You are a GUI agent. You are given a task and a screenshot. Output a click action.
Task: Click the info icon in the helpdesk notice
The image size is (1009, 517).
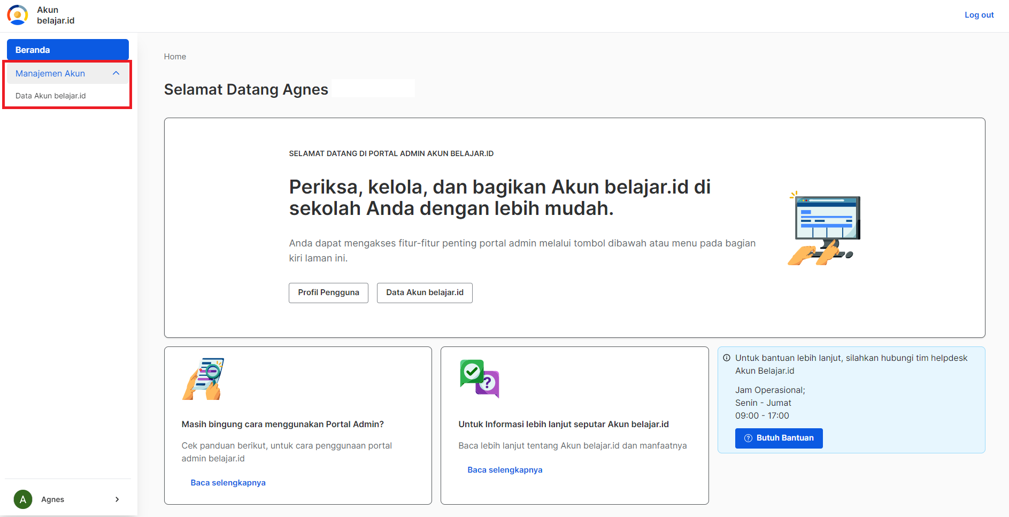[x=727, y=358]
